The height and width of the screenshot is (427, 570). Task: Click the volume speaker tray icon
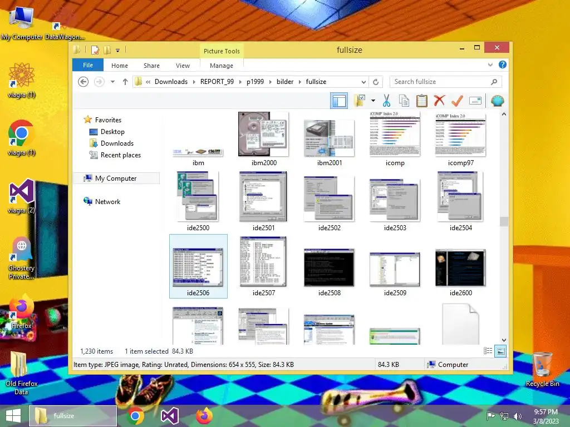518,416
